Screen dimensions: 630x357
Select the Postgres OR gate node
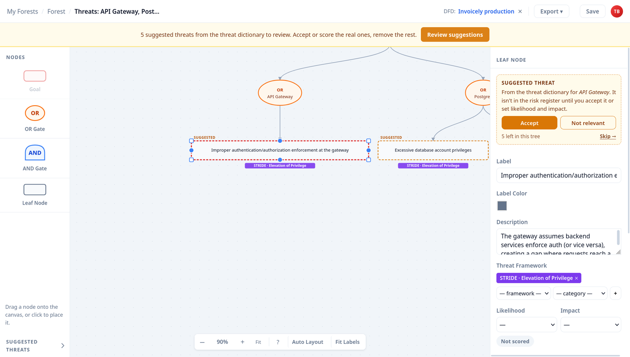(478, 93)
